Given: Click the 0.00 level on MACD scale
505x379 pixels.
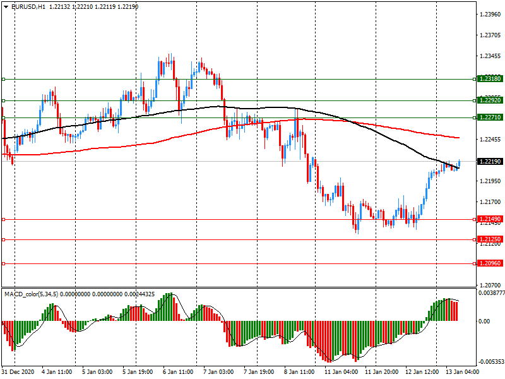Looking at the screenshot, I should pyautogui.click(x=484, y=321).
